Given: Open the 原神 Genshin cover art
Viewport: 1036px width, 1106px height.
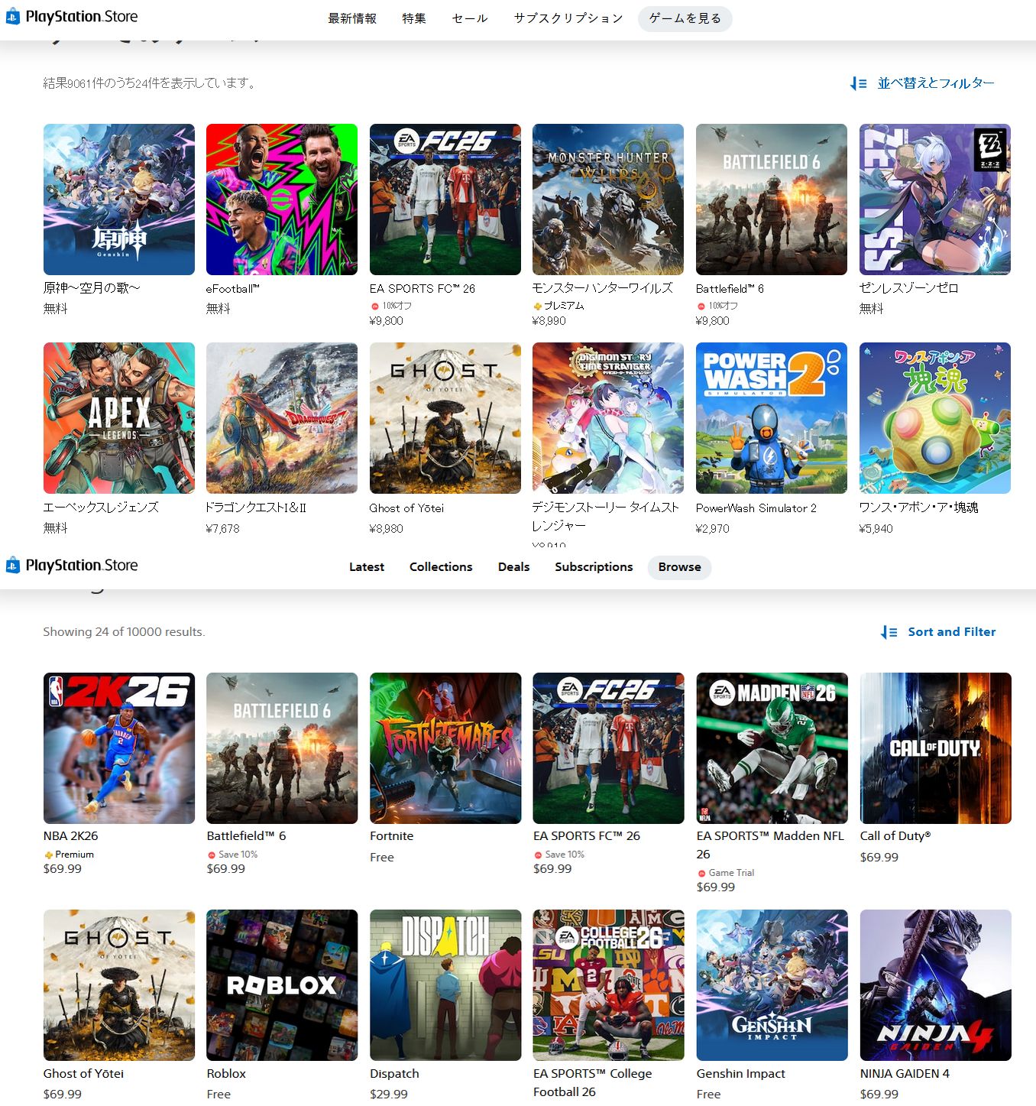Looking at the screenshot, I should (119, 199).
